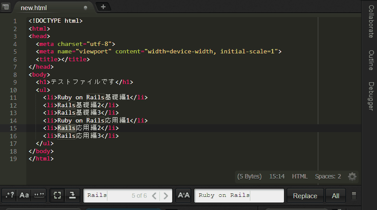Open the Collaborate side panel
The width and height of the screenshot is (377, 210).
[371, 21]
